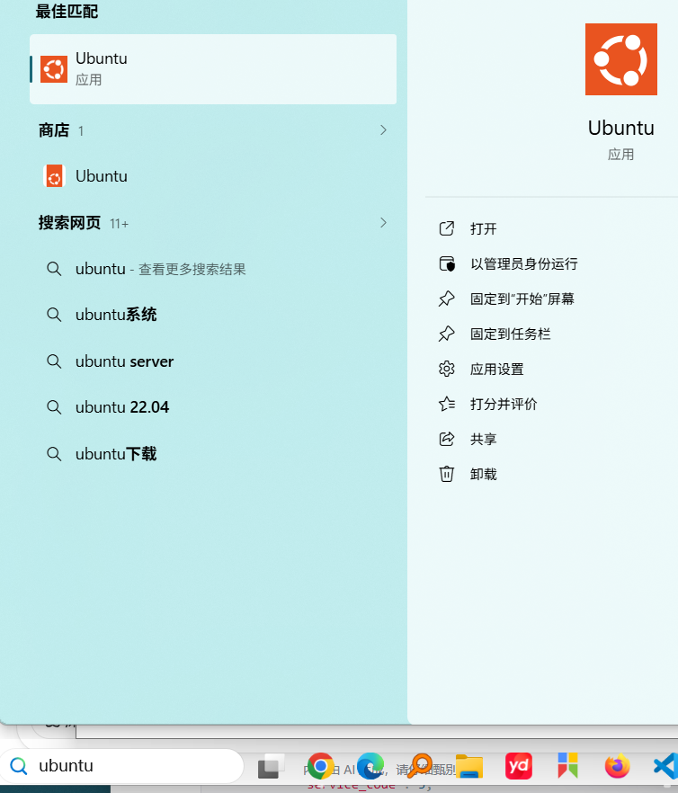Screen dimensions: 678x793
Task: Open the 商店 category header
Action: 54,130
